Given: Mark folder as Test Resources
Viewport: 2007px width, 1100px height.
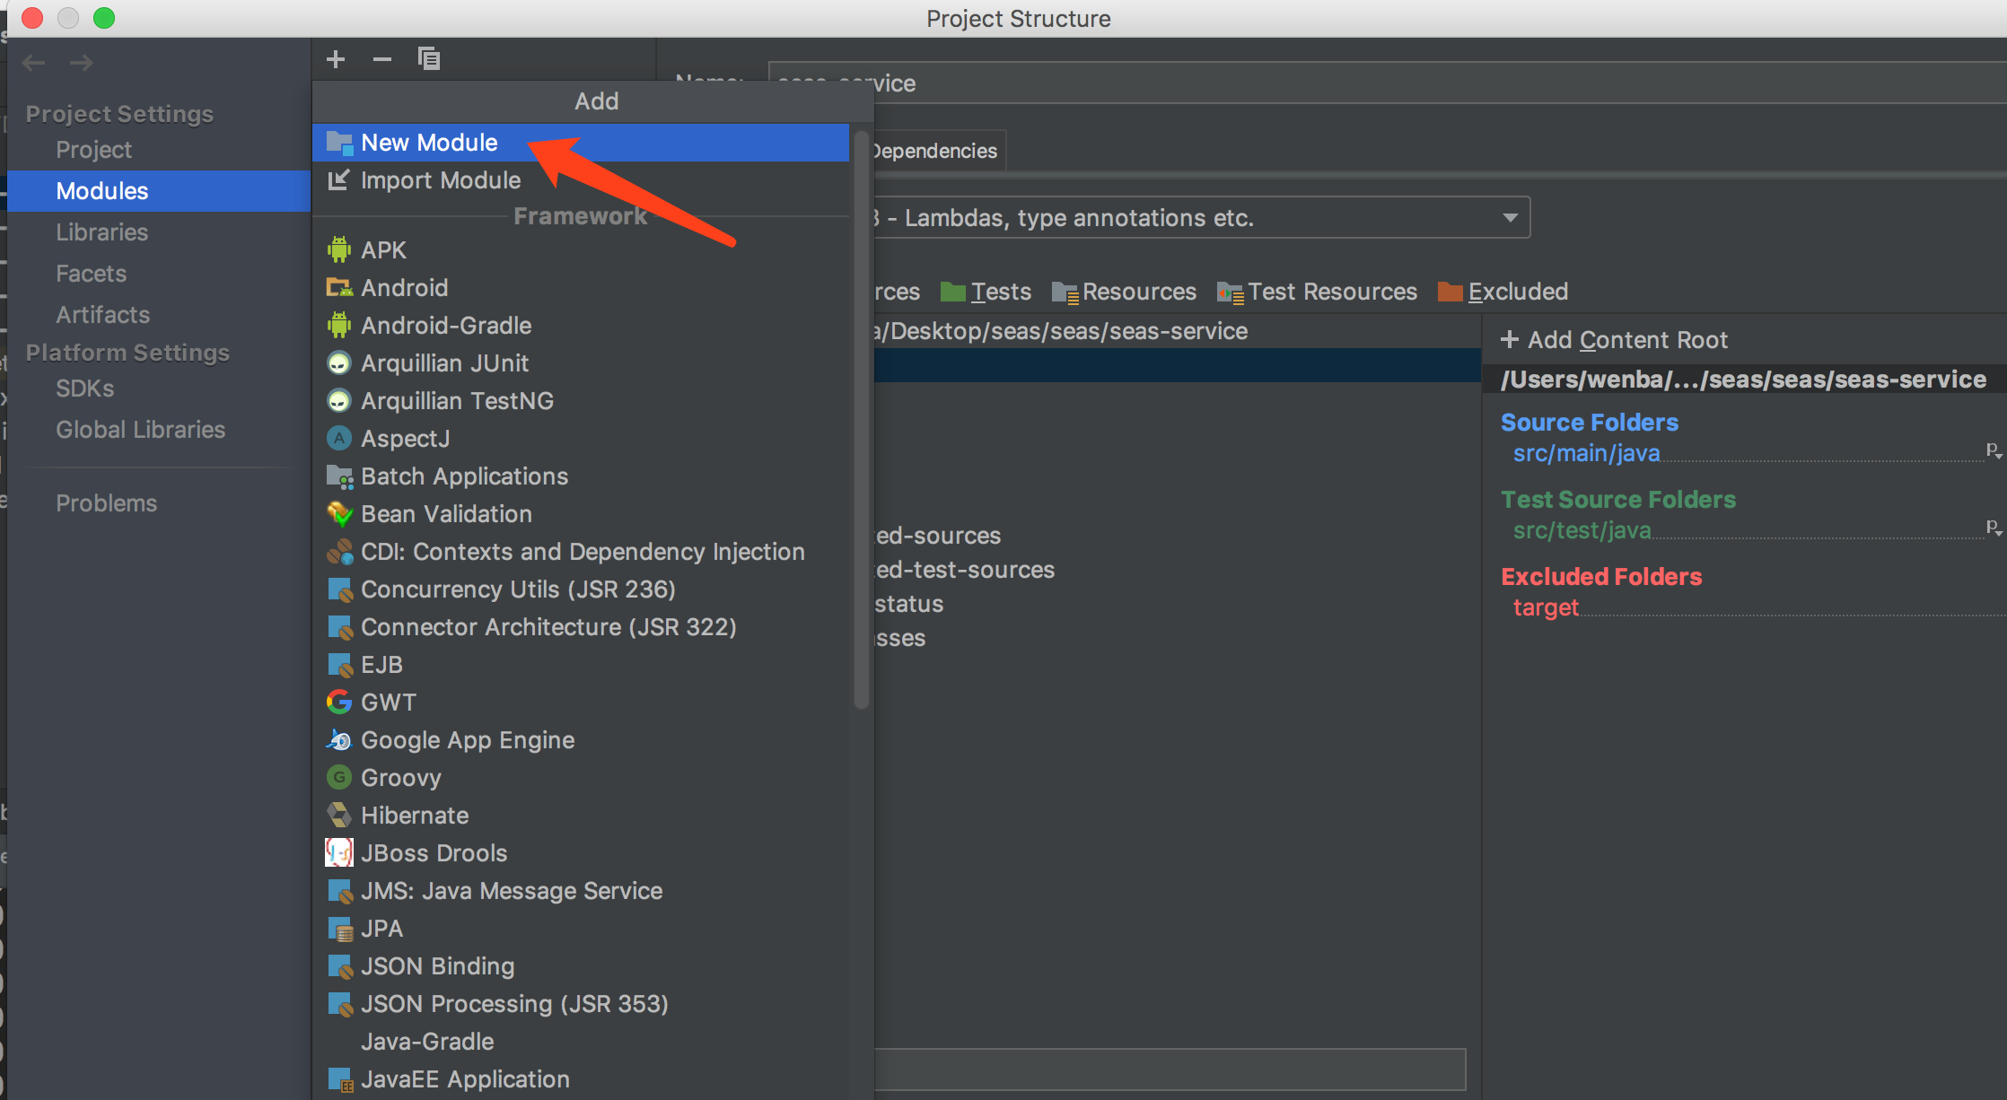Looking at the screenshot, I should [1318, 292].
